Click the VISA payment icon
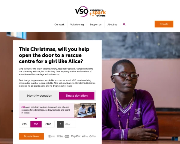This screenshot has width=180, height=144. (x=60, y=136)
